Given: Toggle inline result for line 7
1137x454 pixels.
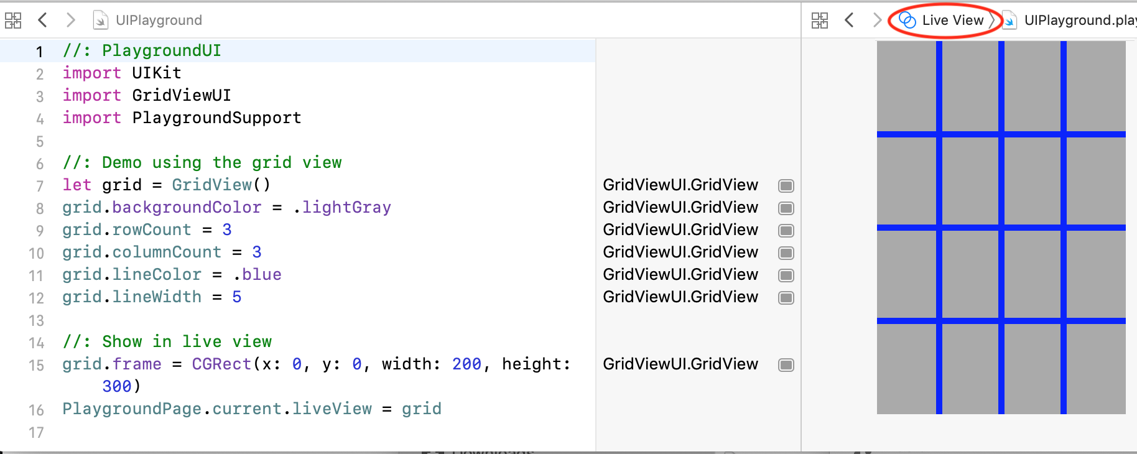Looking at the screenshot, I should [786, 186].
